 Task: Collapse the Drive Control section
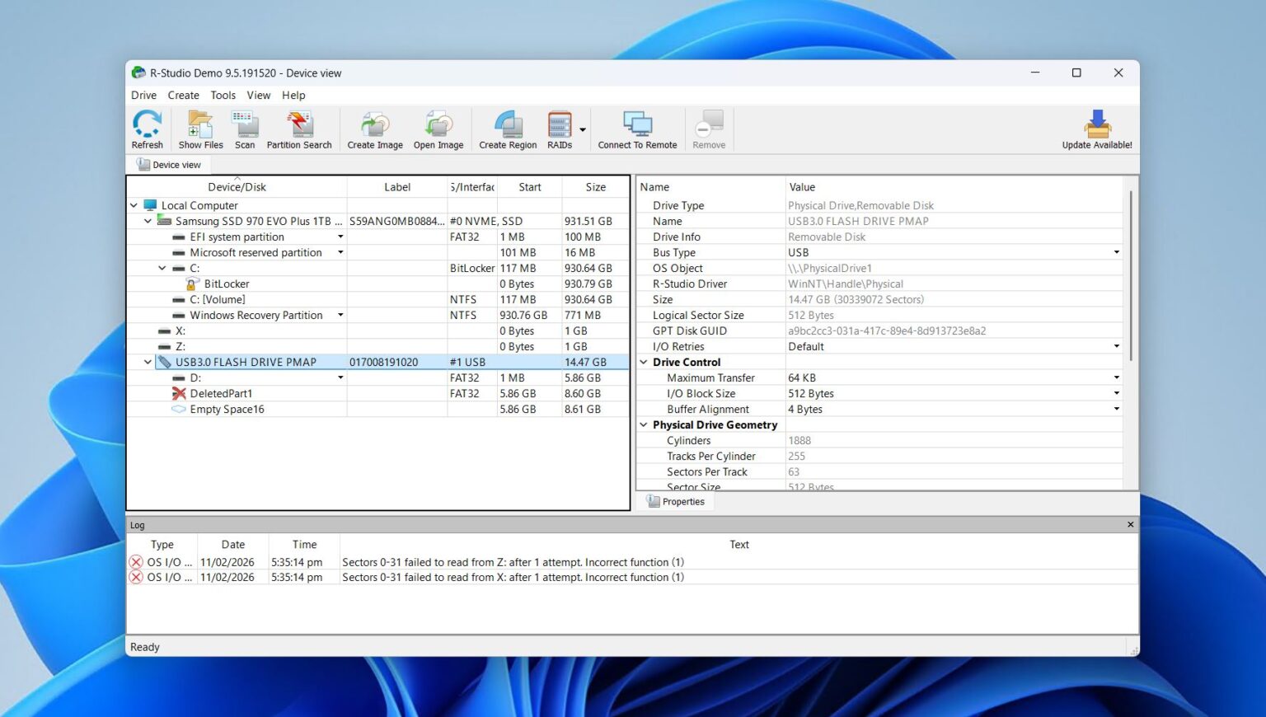click(x=644, y=362)
